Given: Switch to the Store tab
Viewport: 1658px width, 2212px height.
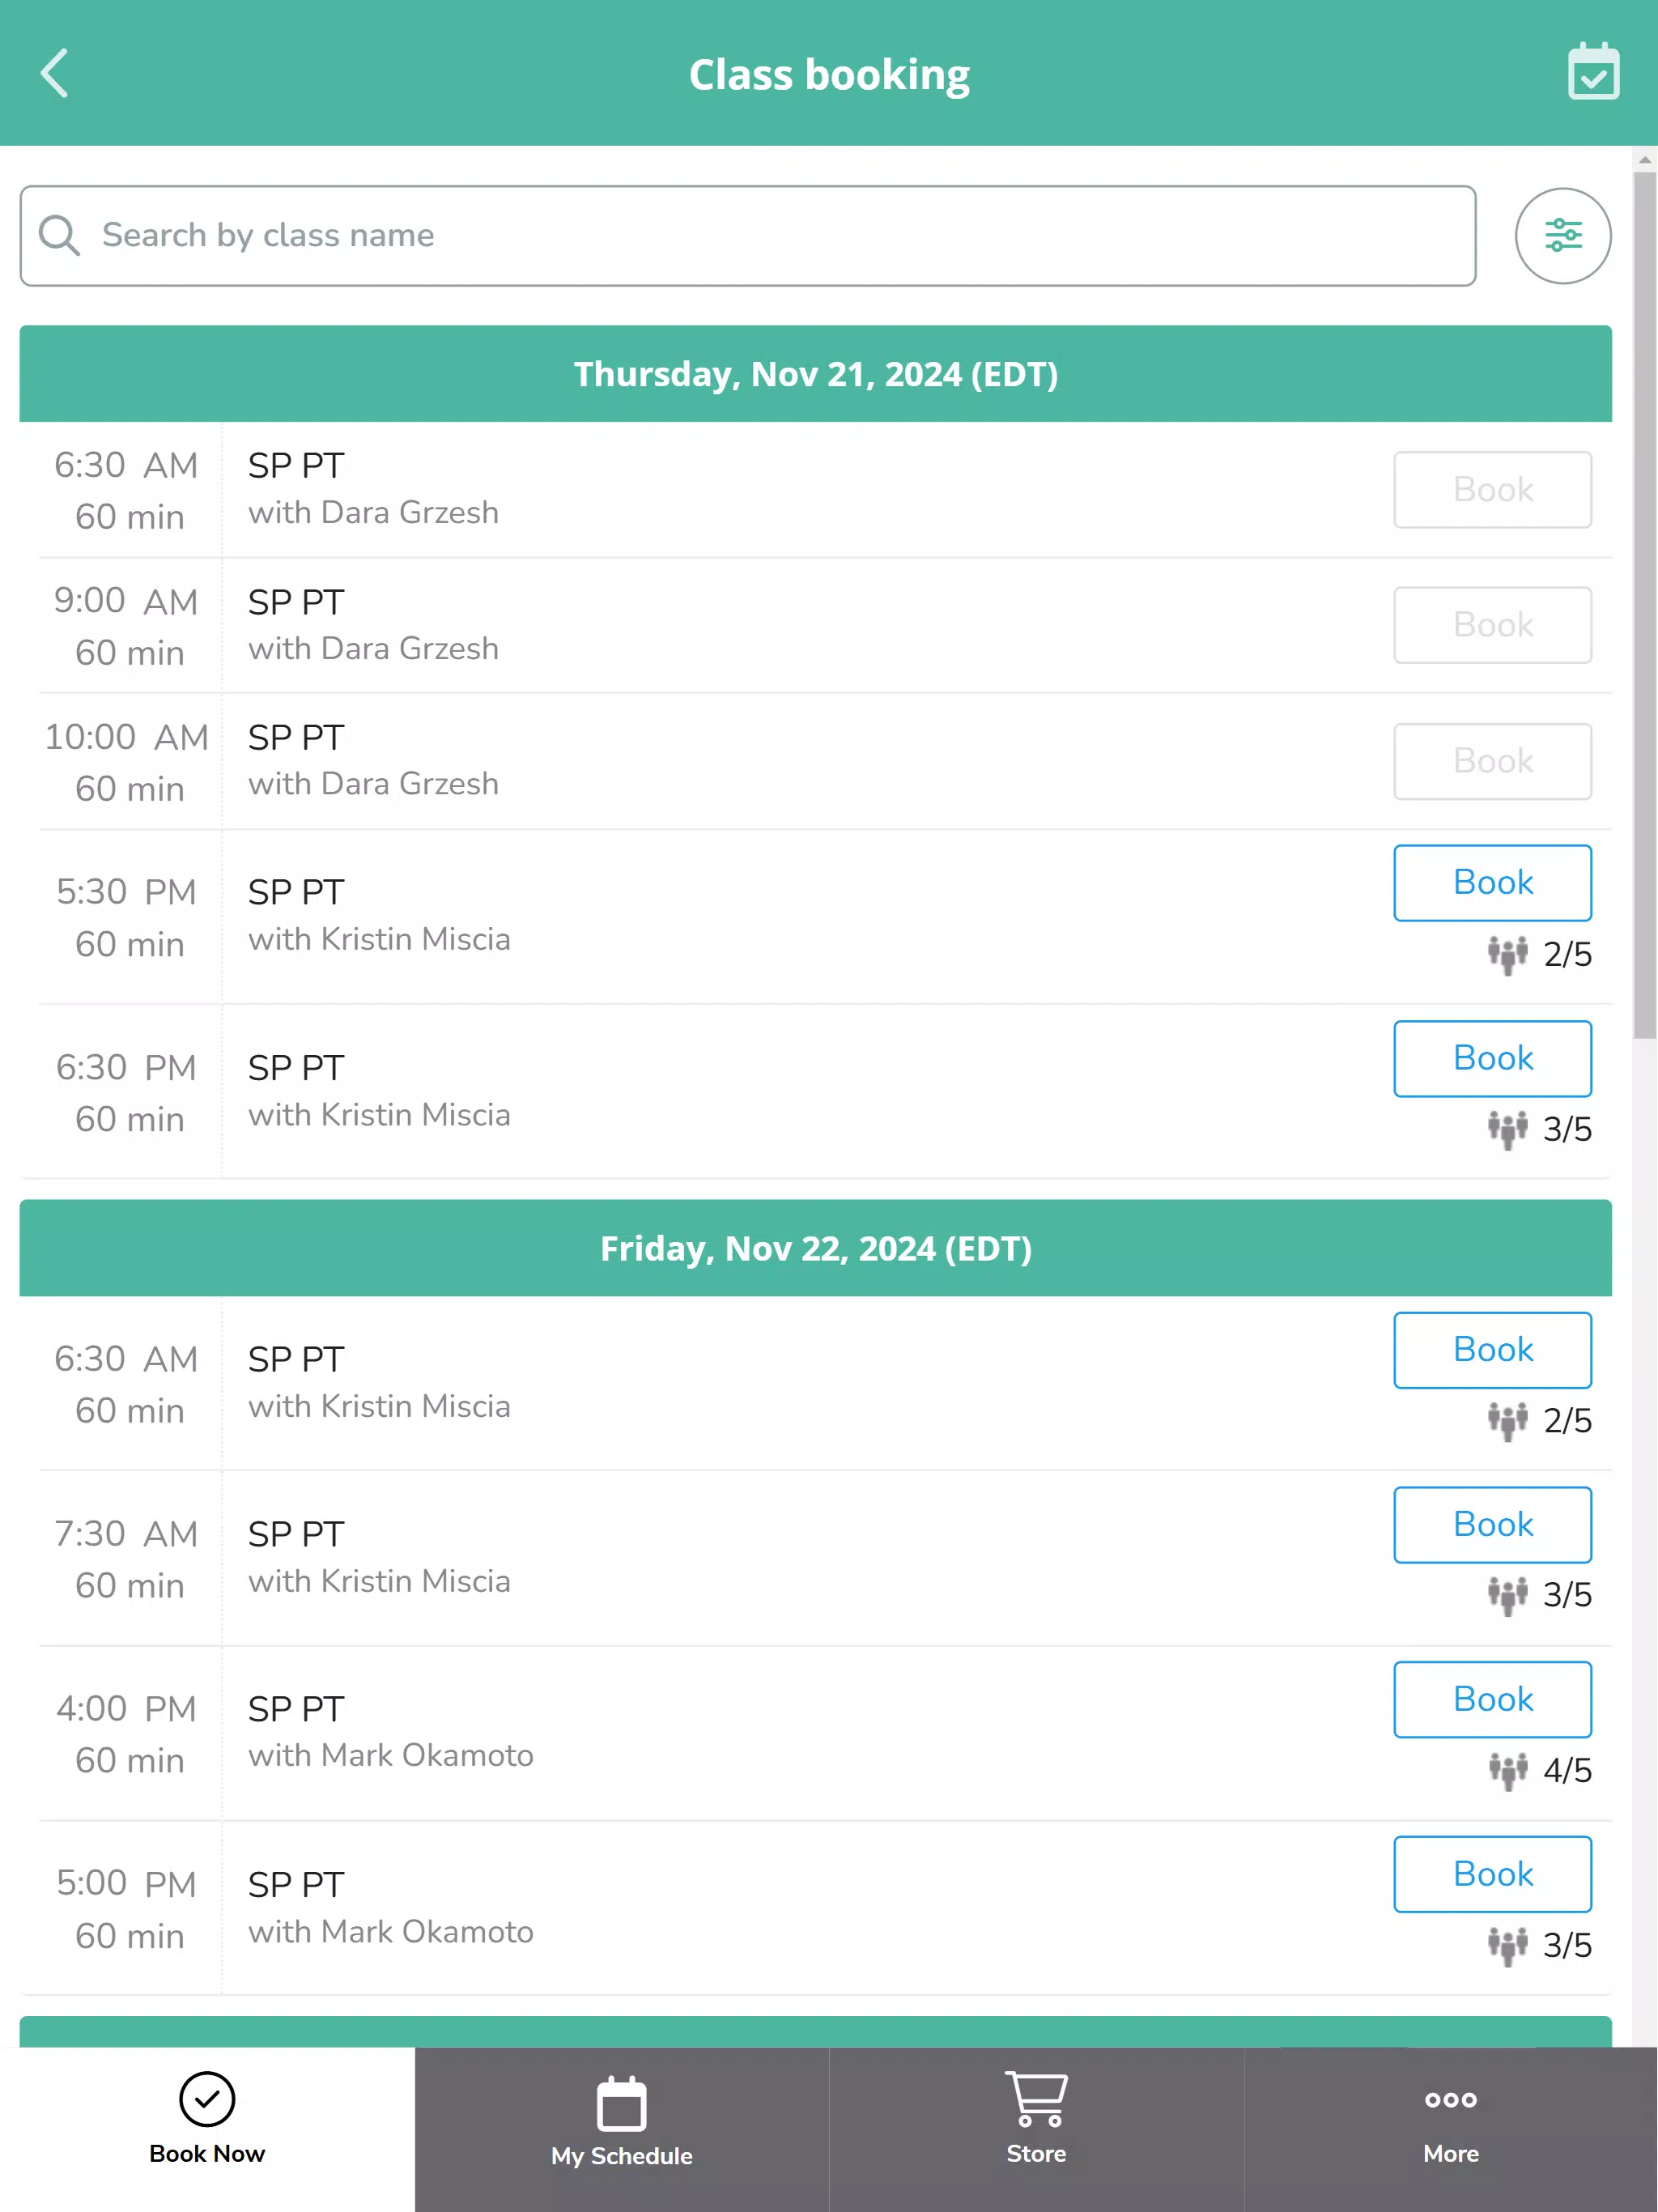Looking at the screenshot, I should coord(1036,2129).
